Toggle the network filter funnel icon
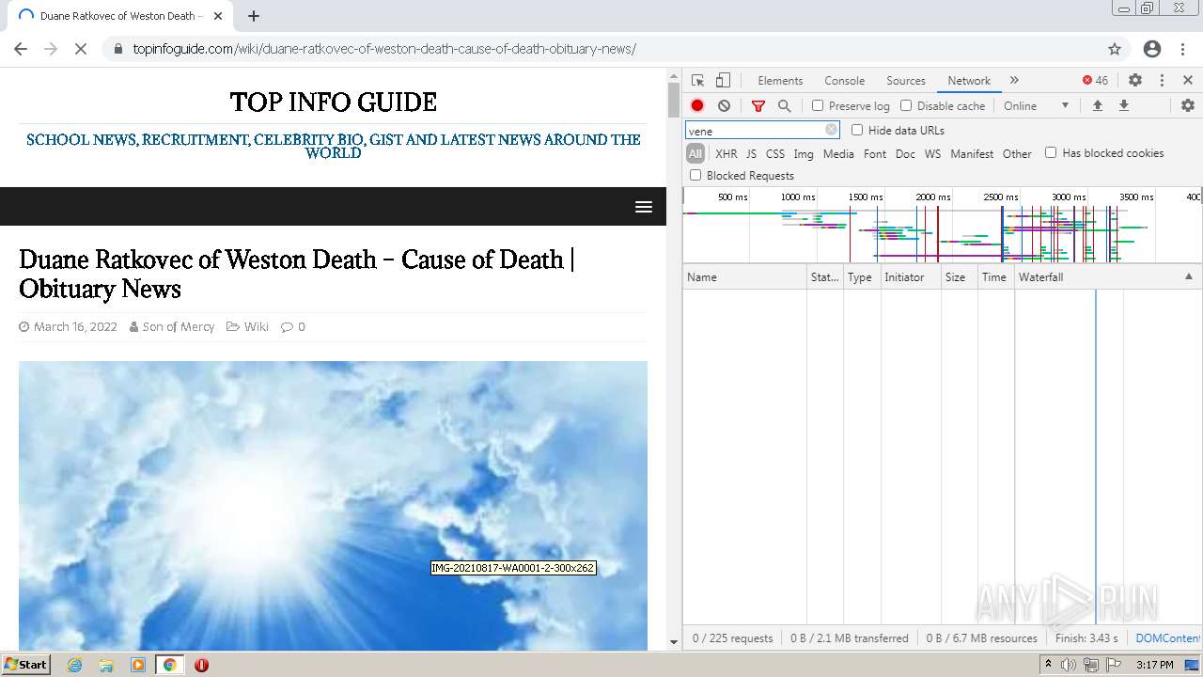1203x677 pixels. [758, 106]
